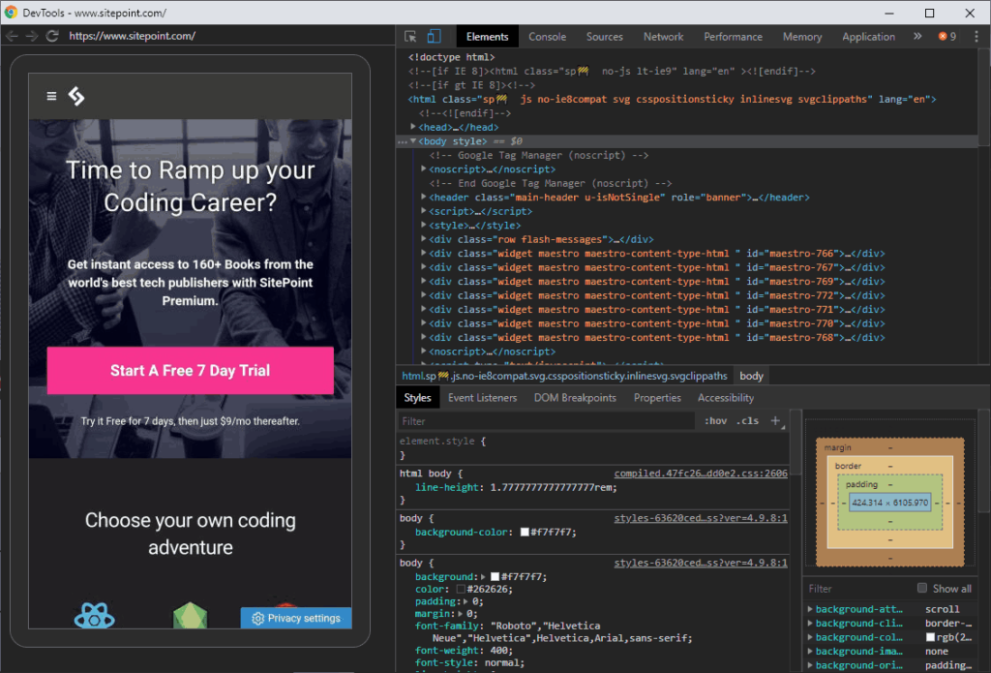Open Privacy settings on the webpage

pos(295,617)
